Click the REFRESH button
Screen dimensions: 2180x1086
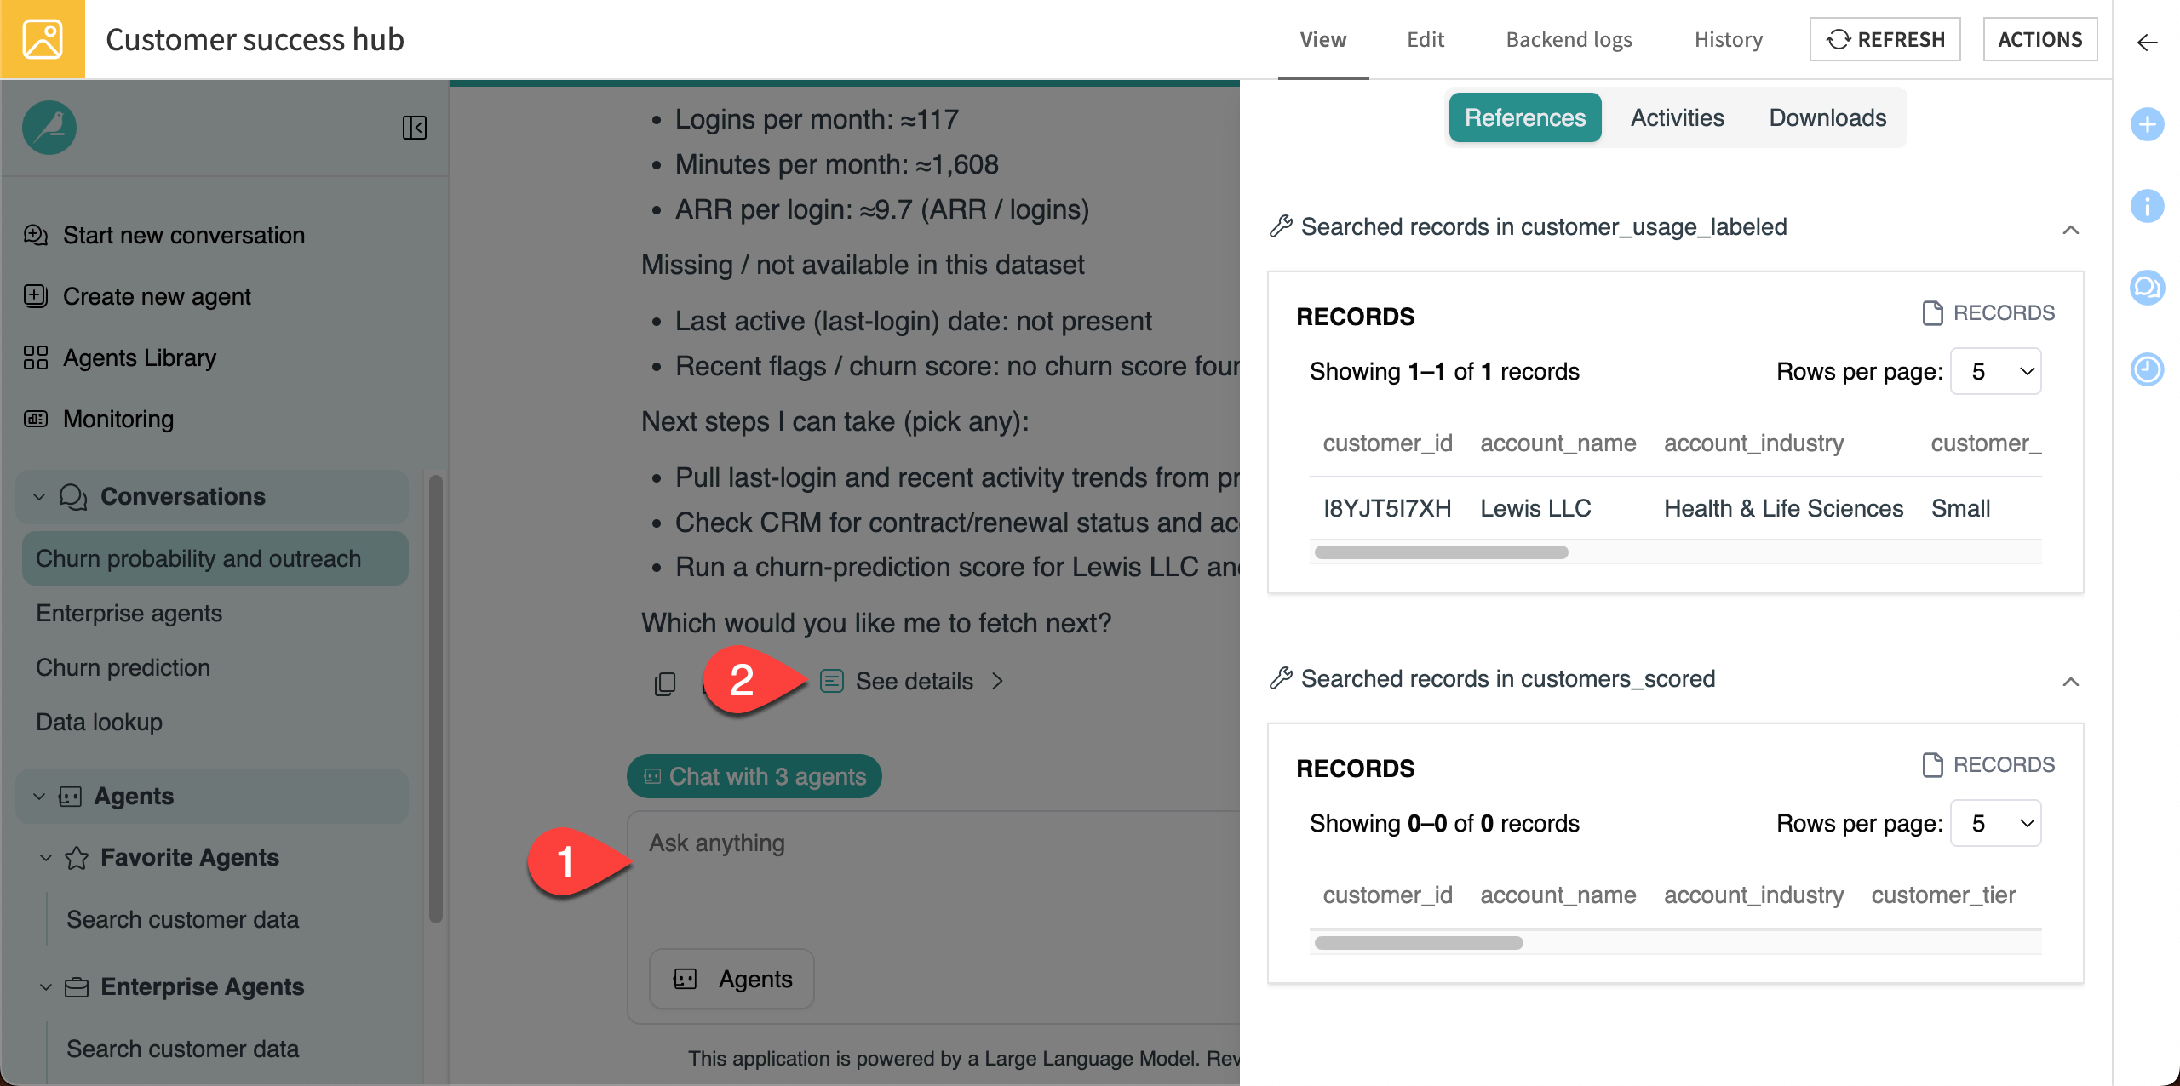1885,39
